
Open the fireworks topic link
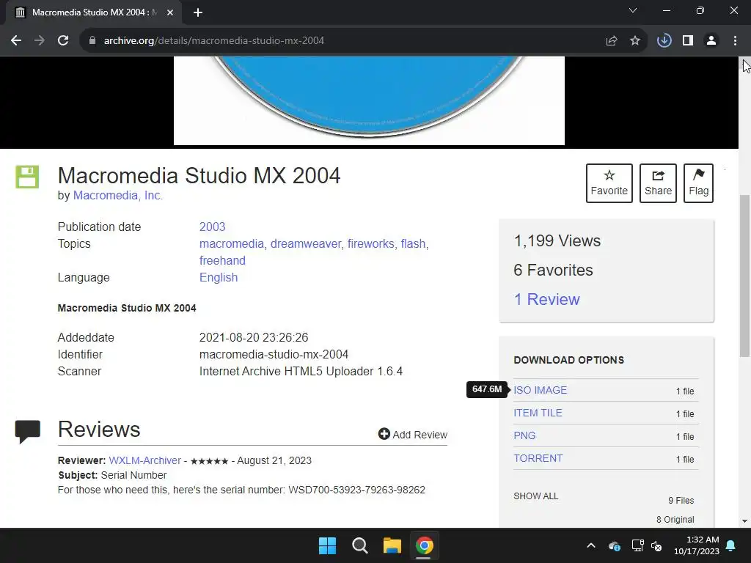pyautogui.click(x=370, y=243)
